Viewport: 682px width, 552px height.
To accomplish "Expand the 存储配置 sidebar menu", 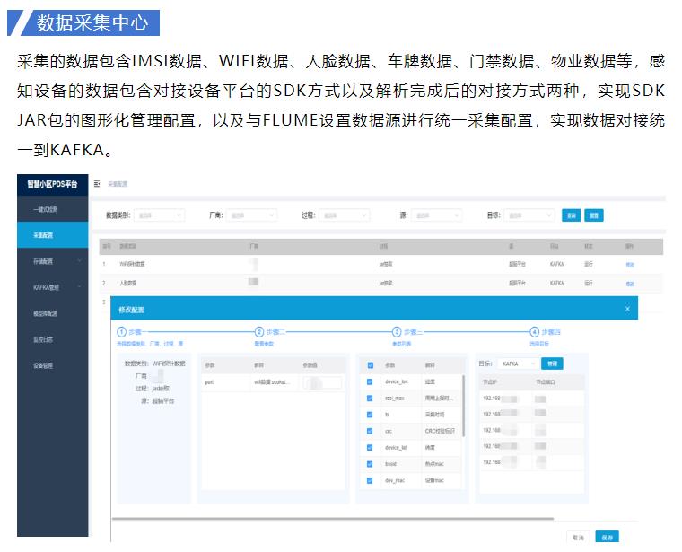I will [x=52, y=261].
